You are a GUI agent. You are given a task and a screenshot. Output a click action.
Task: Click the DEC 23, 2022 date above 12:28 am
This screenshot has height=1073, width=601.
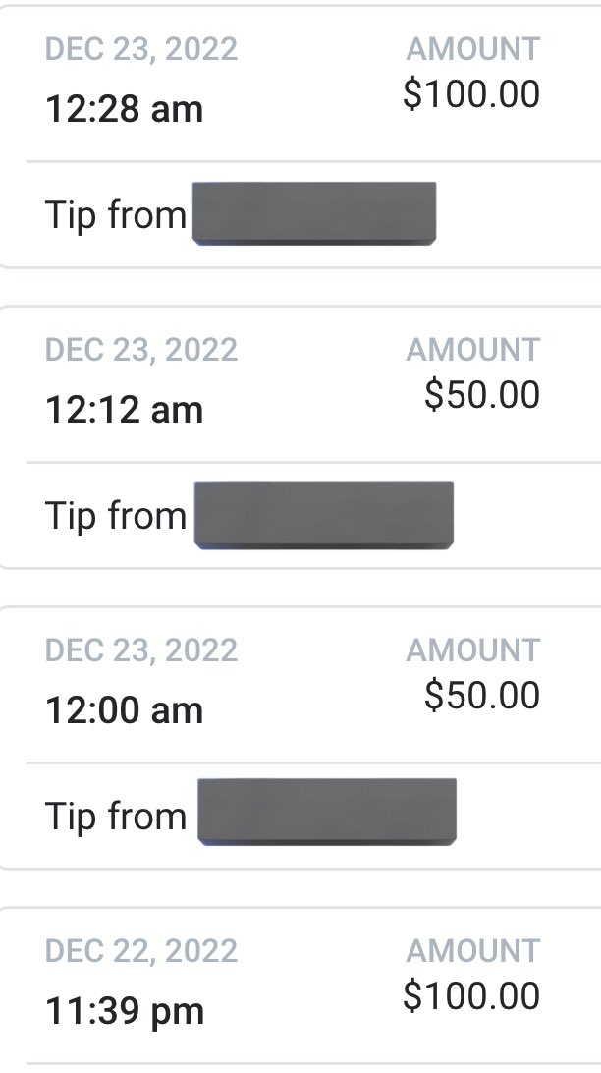pos(141,48)
